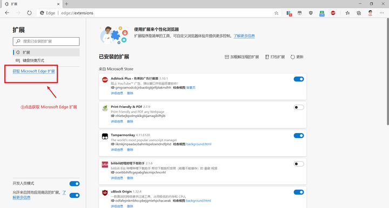The image size is (389, 208).
Task: Toggle allow extensions from other stores switch
Action: pos(75,196)
